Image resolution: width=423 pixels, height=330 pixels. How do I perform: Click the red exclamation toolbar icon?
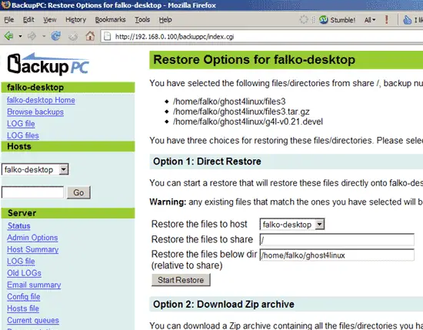tap(387, 19)
